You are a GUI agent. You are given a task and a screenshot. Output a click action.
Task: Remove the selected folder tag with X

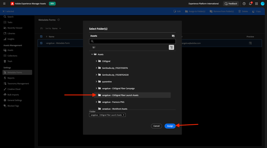tap(124, 115)
